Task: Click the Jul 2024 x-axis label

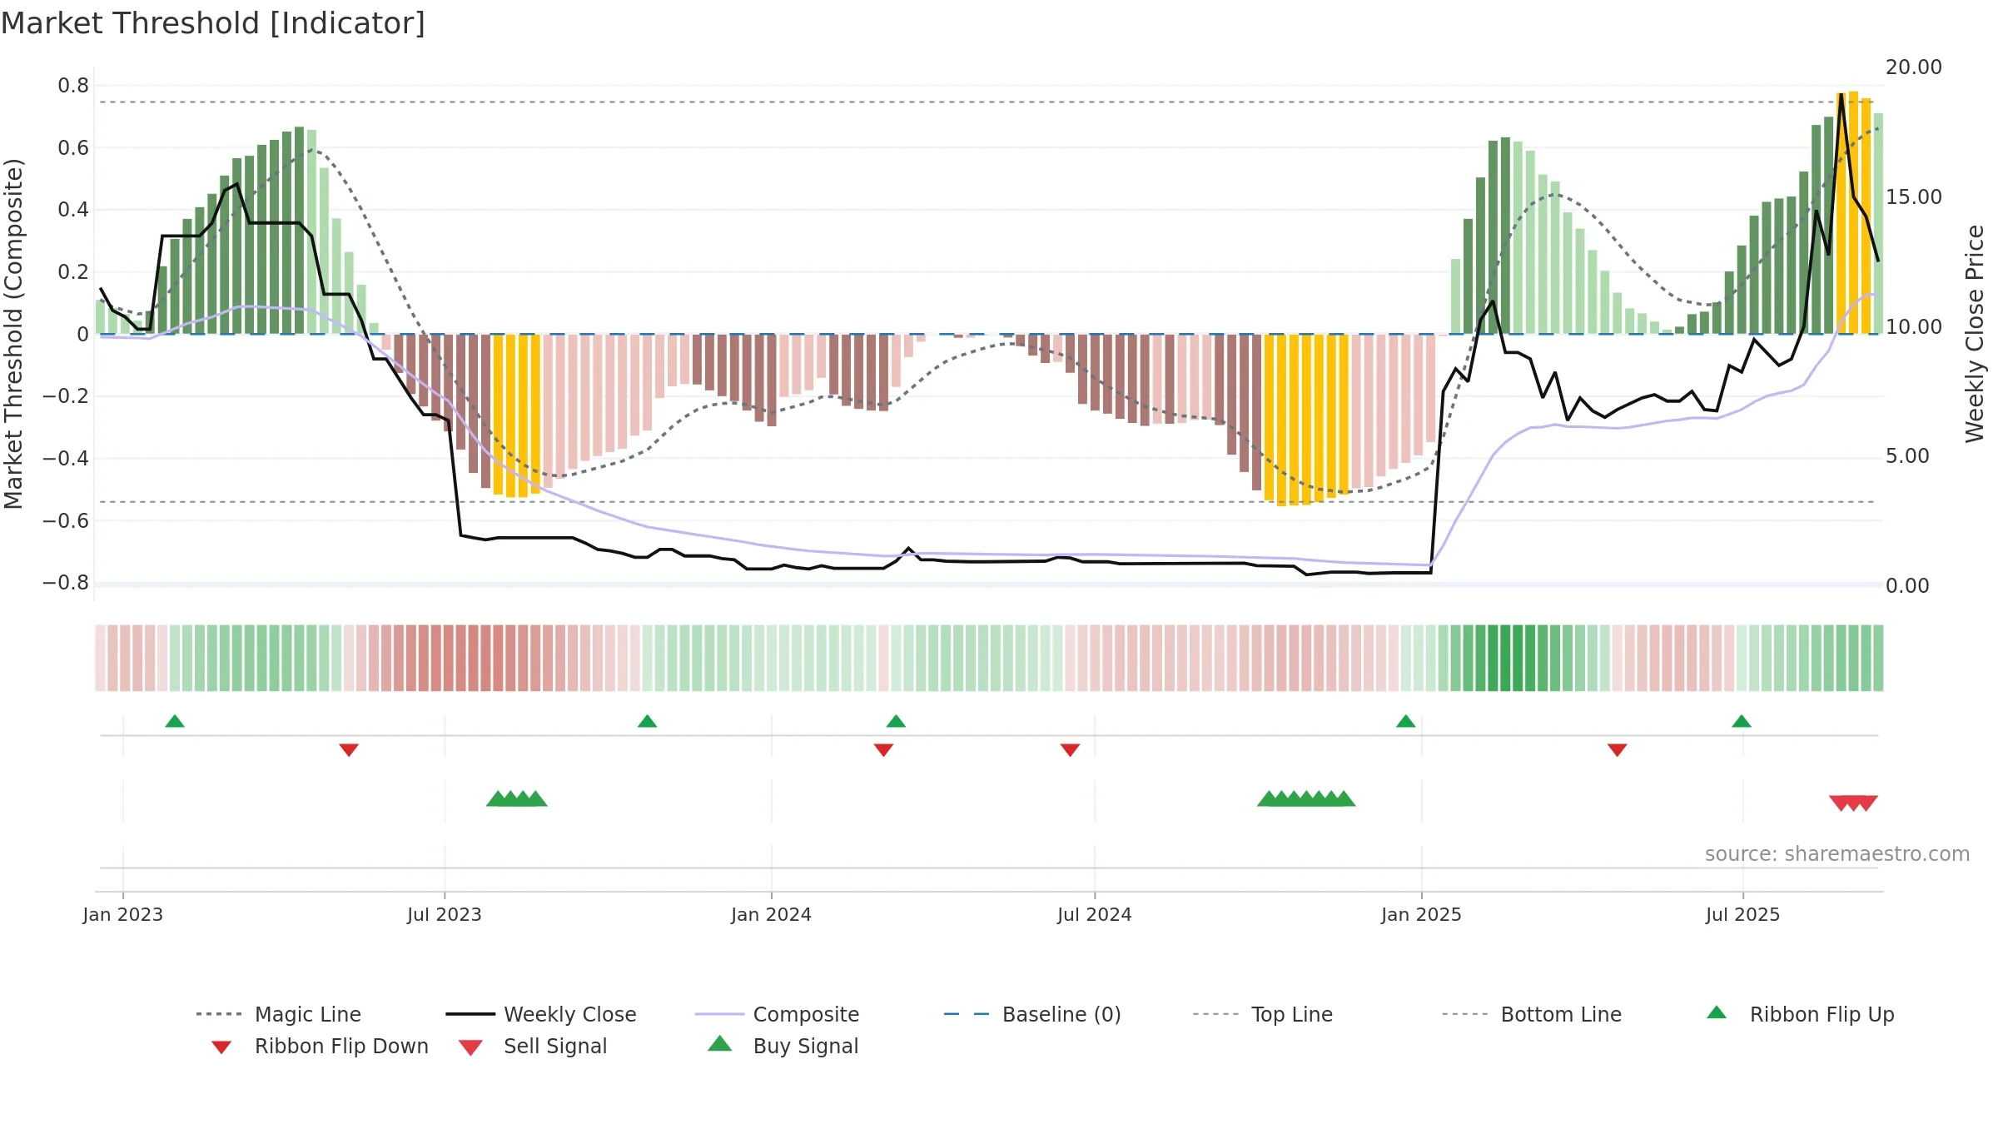Action: (1095, 914)
